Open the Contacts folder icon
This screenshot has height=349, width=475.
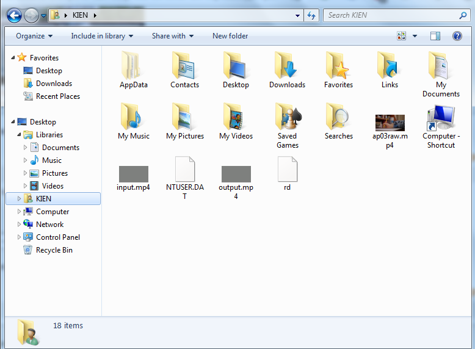184,70
